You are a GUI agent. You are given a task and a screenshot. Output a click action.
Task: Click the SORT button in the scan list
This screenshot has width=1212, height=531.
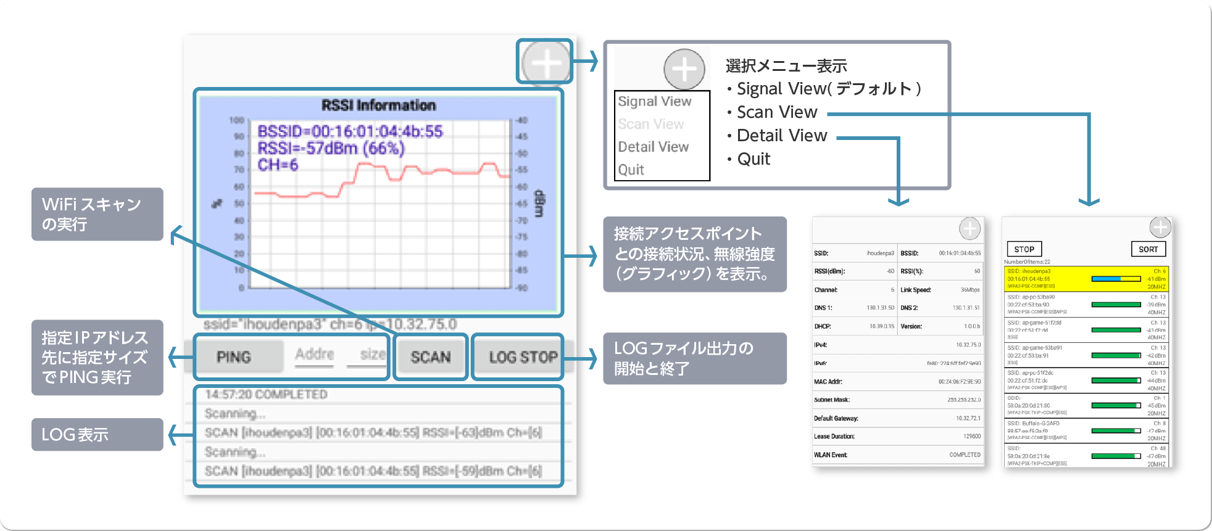coord(1148,249)
